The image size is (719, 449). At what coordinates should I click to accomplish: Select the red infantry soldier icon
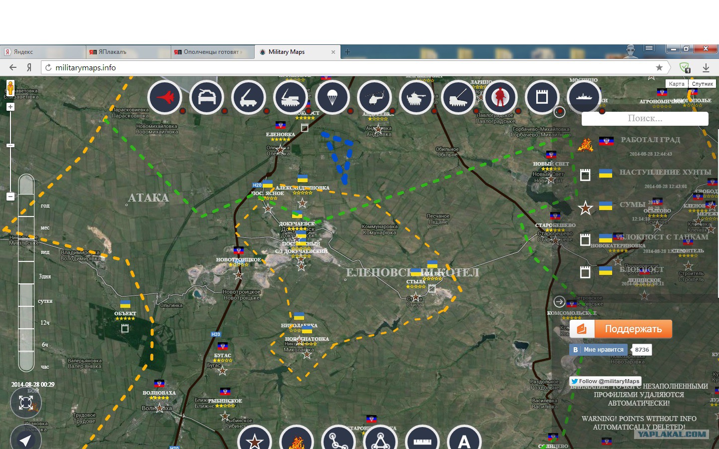[500, 97]
